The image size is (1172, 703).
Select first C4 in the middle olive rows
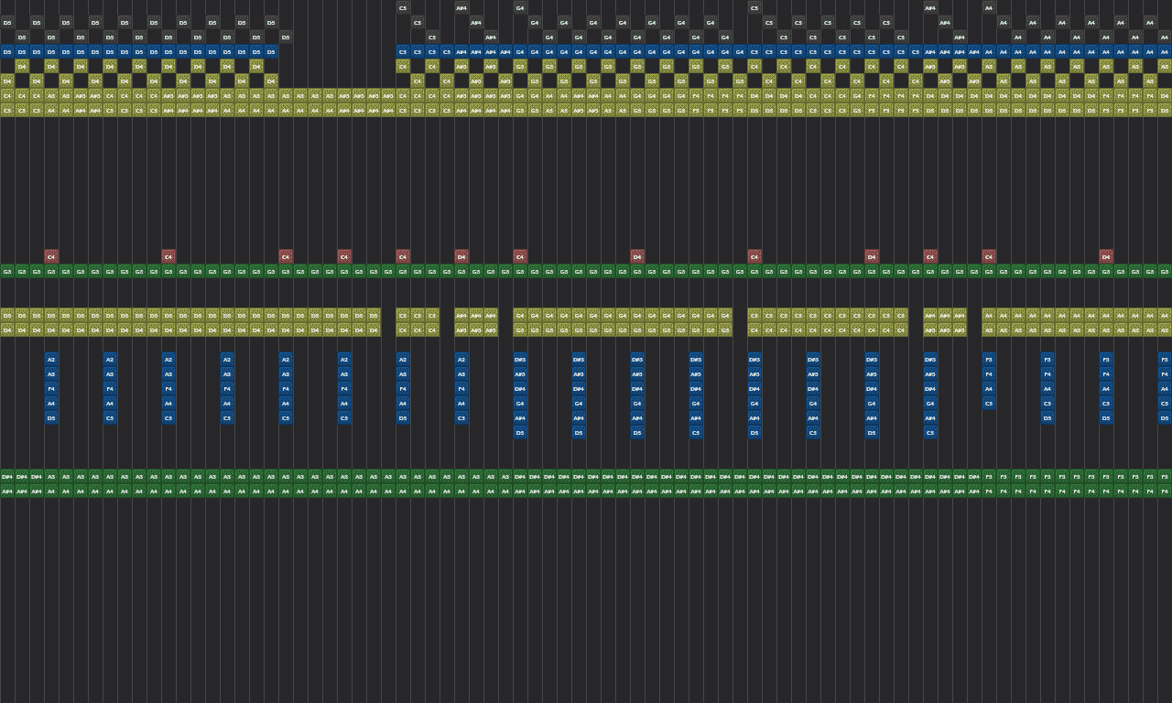[x=403, y=330]
